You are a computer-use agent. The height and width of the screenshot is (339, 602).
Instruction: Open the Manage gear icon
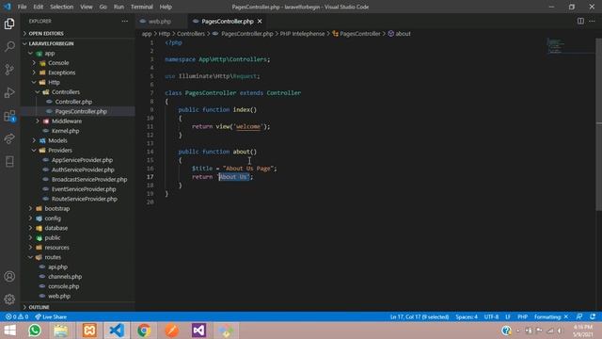point(9,299)
